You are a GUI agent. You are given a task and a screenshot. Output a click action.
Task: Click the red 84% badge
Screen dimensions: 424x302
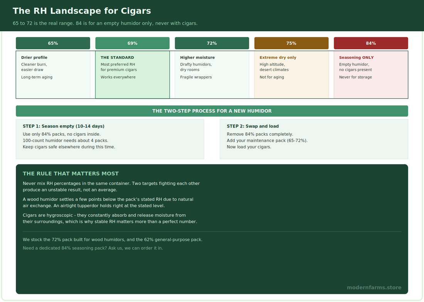[x=371, y=43]
